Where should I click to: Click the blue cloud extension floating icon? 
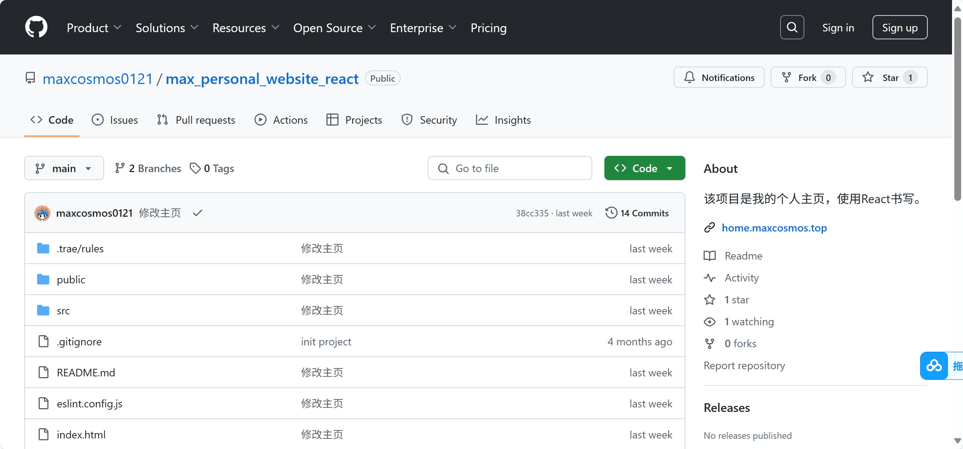click(934, 366)
